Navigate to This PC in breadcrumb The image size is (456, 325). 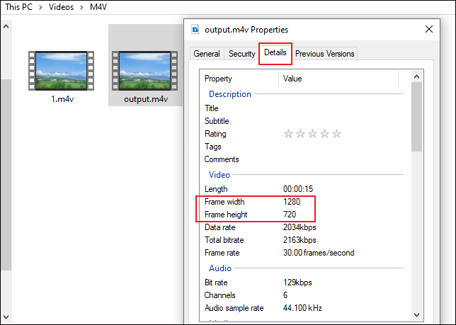18,7
